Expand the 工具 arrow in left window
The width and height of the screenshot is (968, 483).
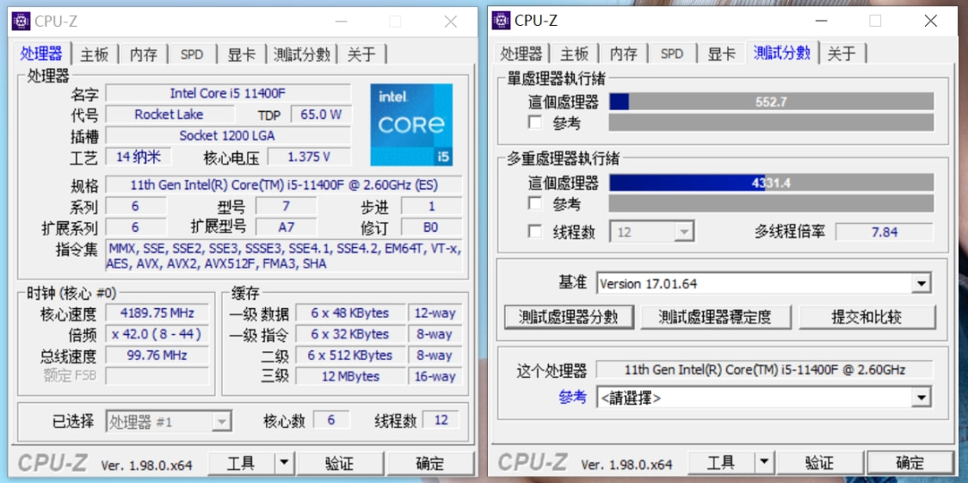tap(283, 462)
